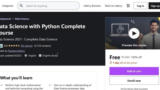The width and height of the screenshot is (160, 90).
Task: Click the struck-through ₹1,280 price
Action: 125,57
